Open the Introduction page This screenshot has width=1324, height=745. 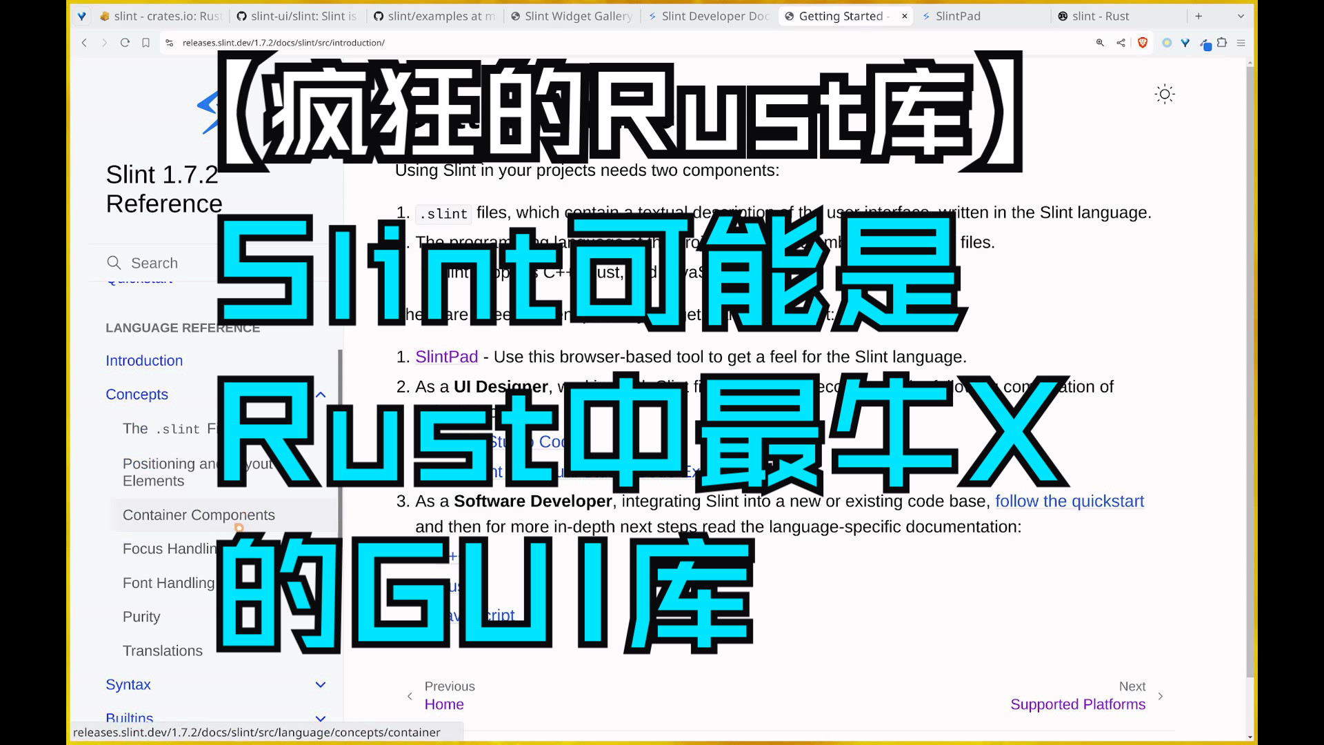click(143, 360)
